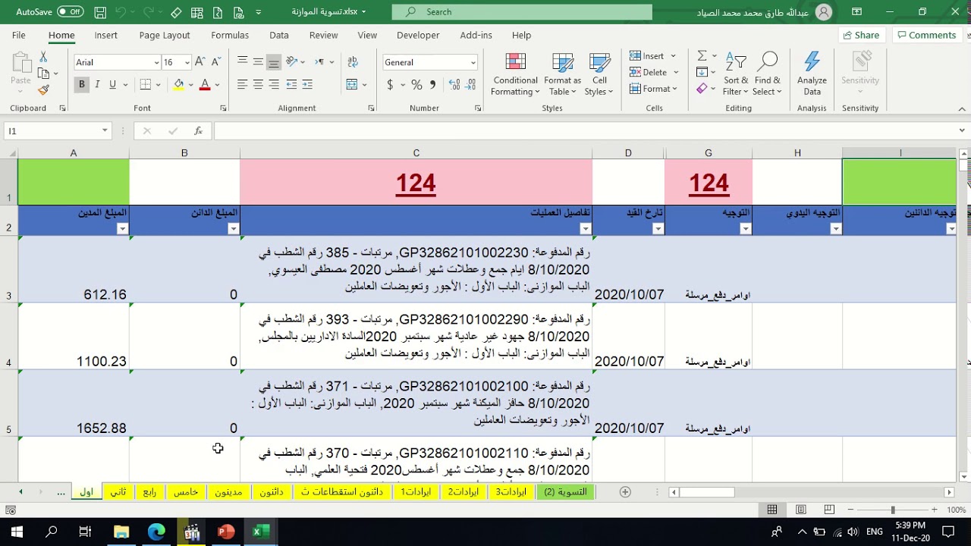Click the Cut scissors icon
The image size is (971, 546).
click(43, 58)
